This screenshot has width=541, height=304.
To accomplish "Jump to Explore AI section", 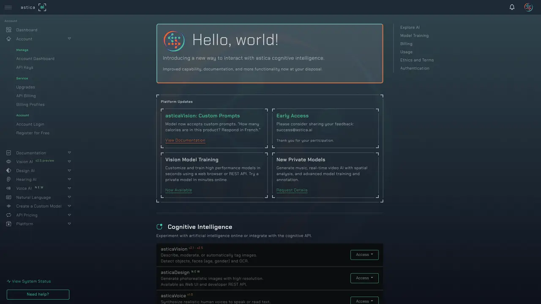I will coord(410,27).
